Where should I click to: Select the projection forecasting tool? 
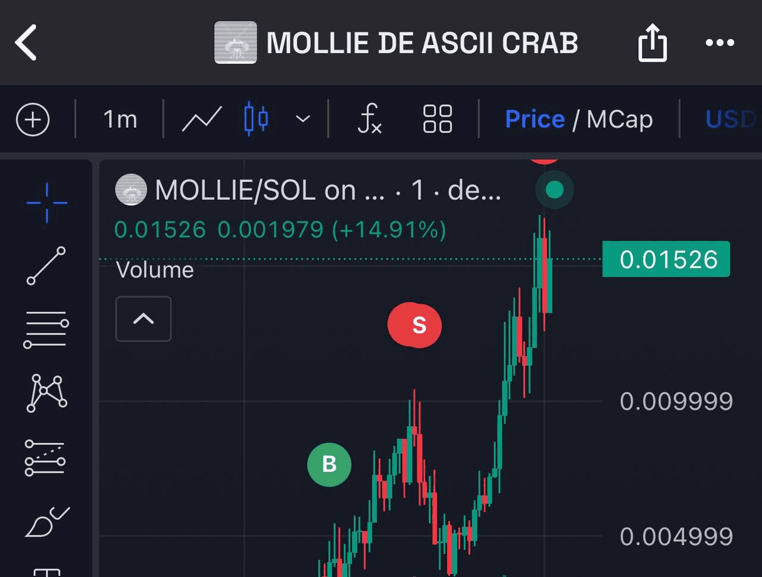pyautogui.click(x=45, y=458)
